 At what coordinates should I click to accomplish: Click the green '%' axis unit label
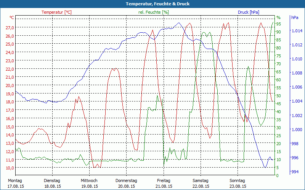279,17
